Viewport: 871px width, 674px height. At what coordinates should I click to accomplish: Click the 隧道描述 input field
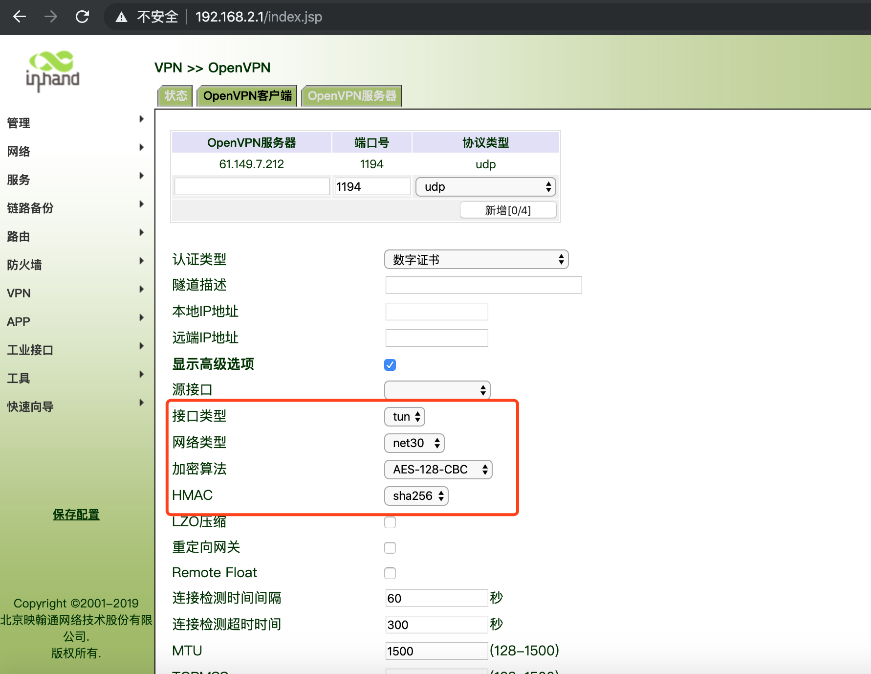pyautogui.click(x=483, y=285)
